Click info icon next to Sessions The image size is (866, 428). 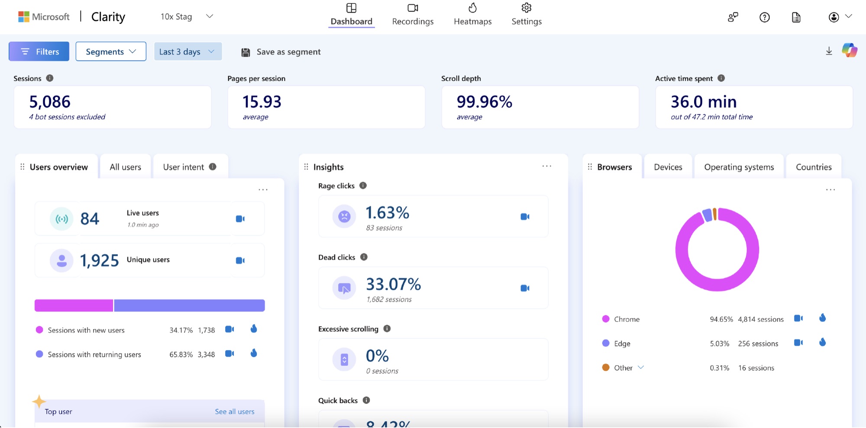click(x=50, y=78)
